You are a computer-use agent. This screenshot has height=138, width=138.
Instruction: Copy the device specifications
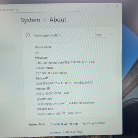click(x=98, y=34)
